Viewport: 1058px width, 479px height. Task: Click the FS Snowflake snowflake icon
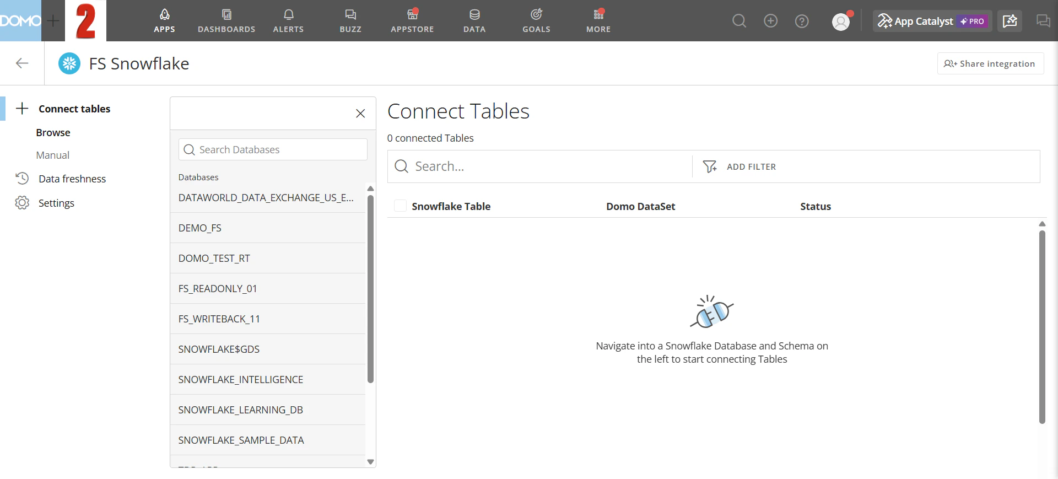(69, 63)
